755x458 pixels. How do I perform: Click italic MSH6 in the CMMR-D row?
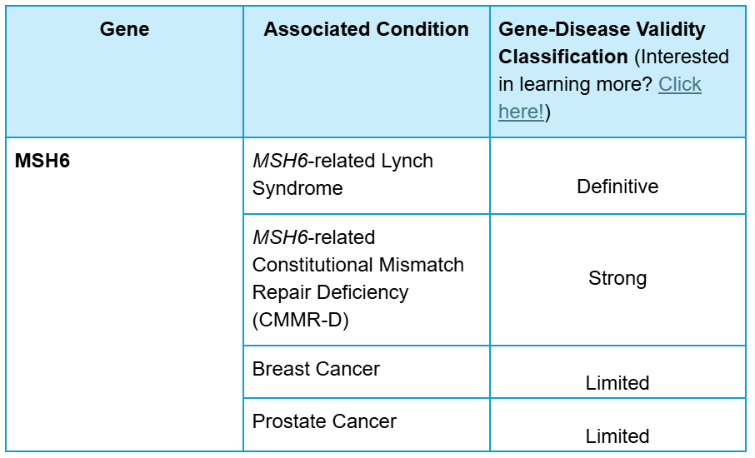click(x=280, y=237)
